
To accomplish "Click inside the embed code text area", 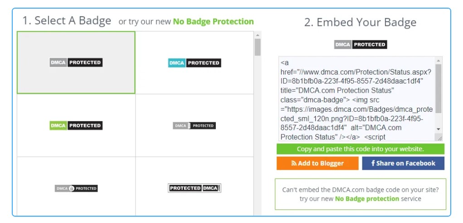I will point(356,99).
